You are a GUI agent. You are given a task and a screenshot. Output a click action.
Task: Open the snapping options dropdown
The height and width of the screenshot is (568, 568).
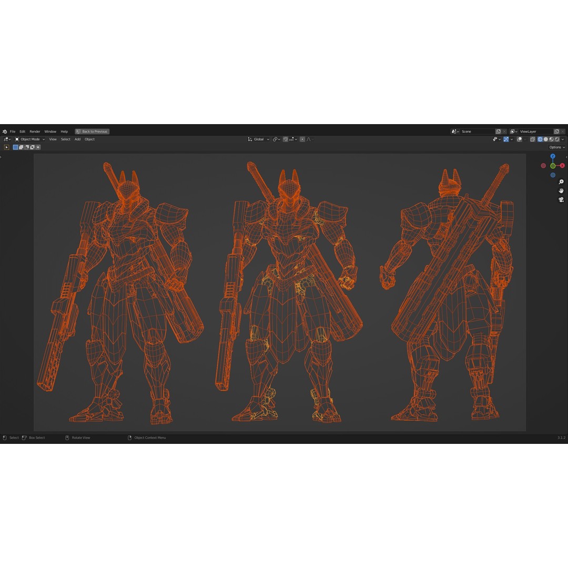click(293, 139)
